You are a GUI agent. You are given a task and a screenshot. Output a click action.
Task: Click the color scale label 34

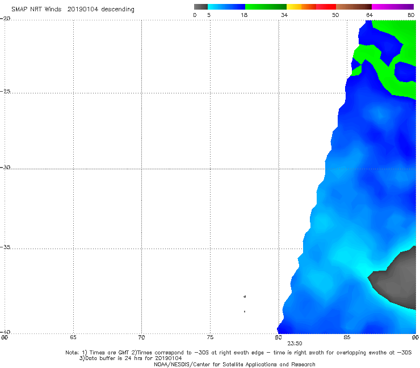(x=284, y=15)
